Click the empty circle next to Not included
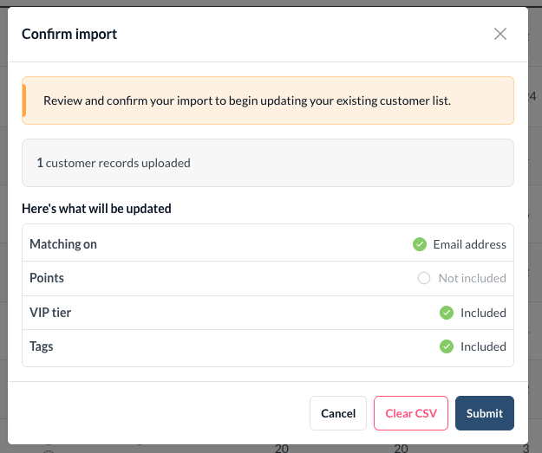542x453 pixels. coord(424,278)
